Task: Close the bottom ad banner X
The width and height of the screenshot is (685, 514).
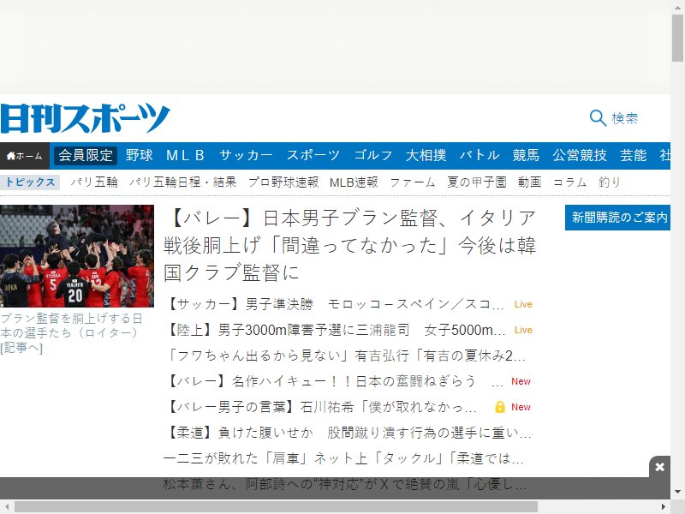Action: click(659, 467)
